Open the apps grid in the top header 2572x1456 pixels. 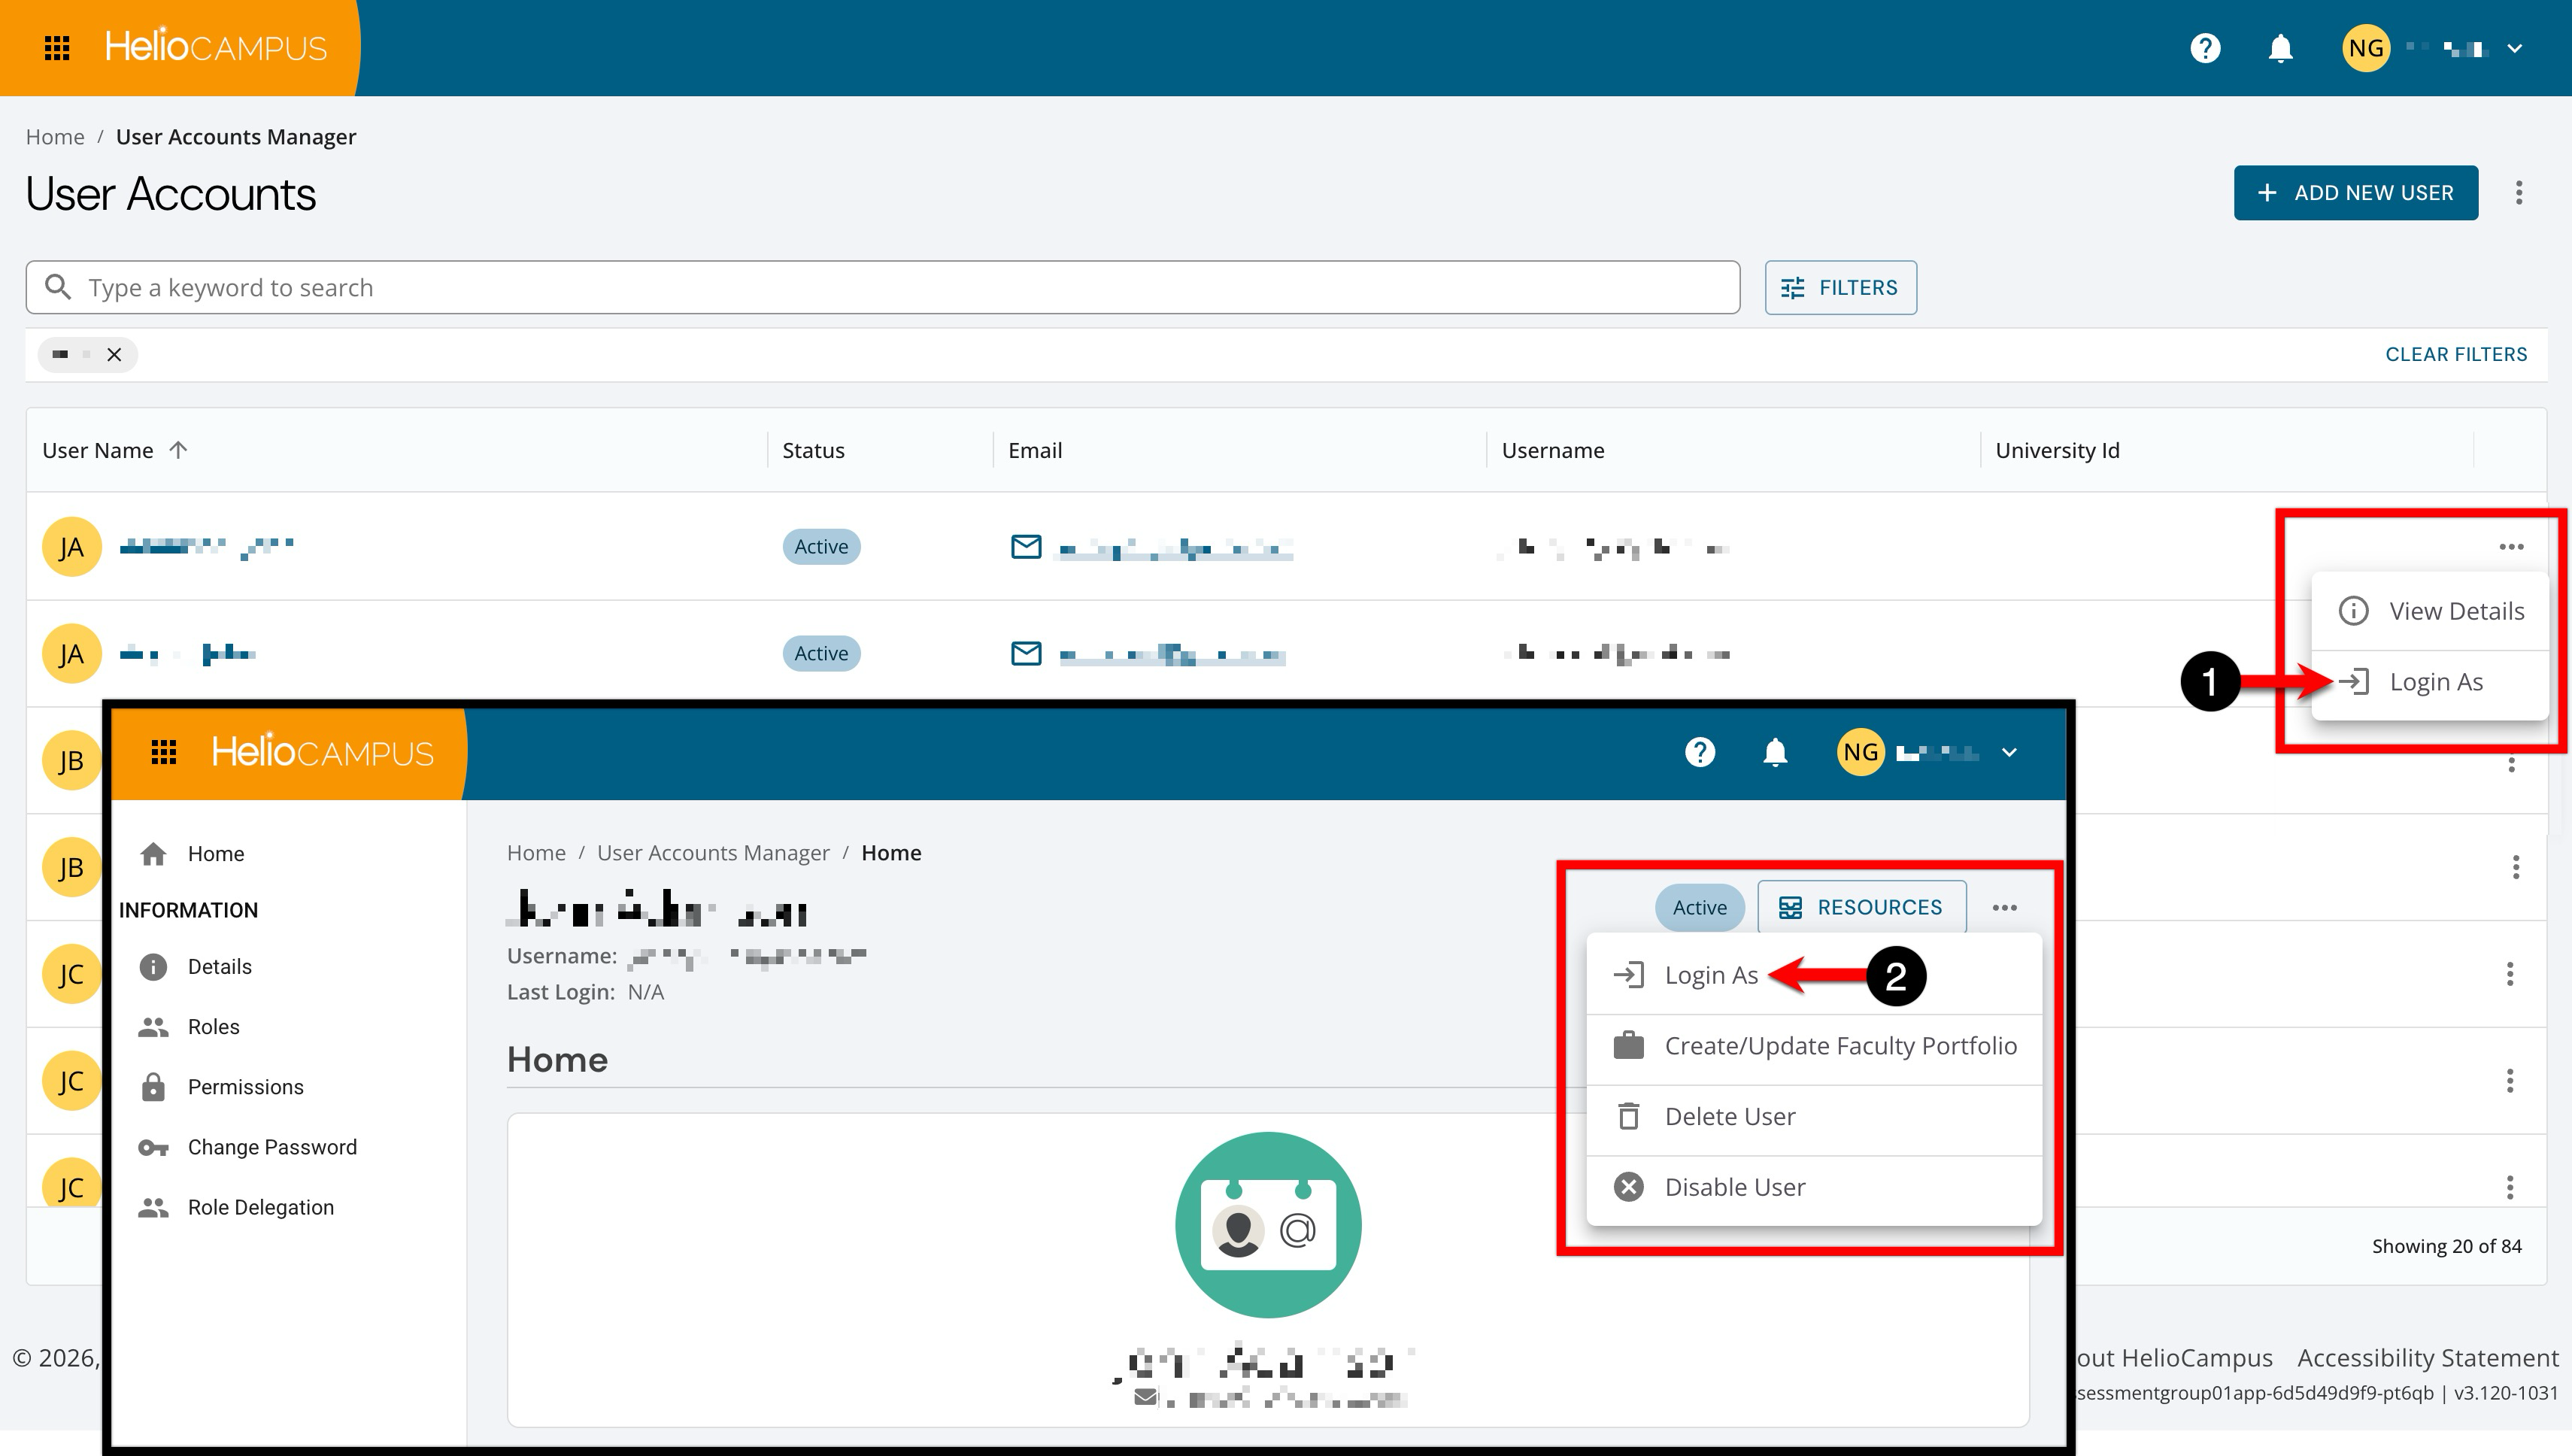point(57,48)
